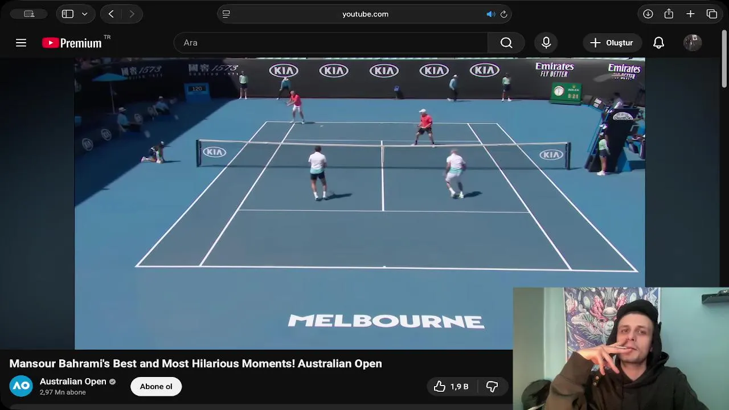Show tab overview
The height and width of the screenshot is (410, 729).
712,14
